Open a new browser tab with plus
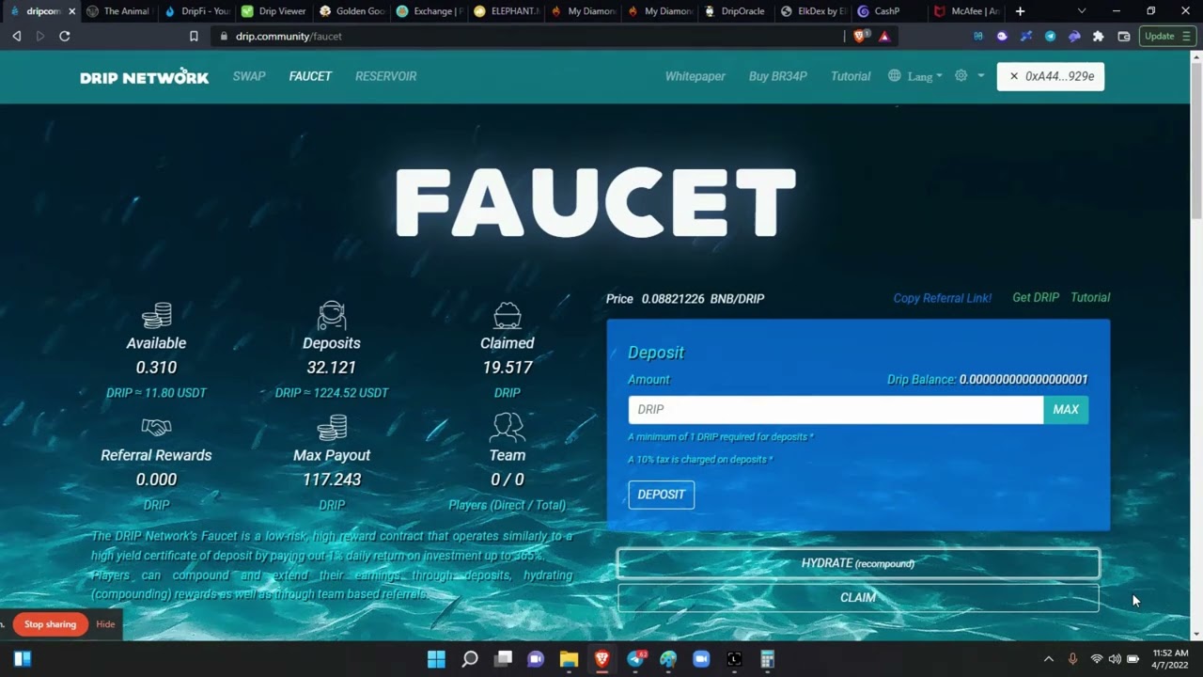Screen dimensions: 1203x677 click(1020, 11)
